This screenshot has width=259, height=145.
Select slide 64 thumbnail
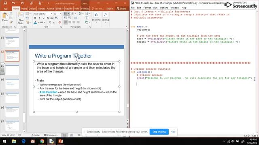(x=12, y=84)
